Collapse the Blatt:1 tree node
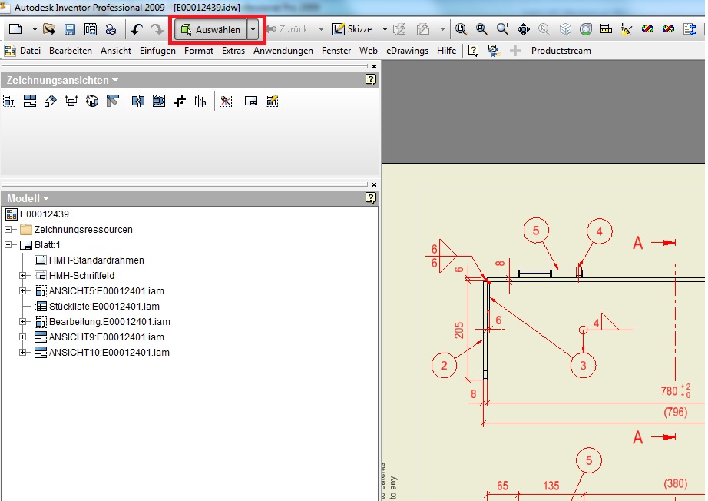Image resolution: width=708 pixels, height=501 pixels. pyautogui.click(x=8, y=245)
